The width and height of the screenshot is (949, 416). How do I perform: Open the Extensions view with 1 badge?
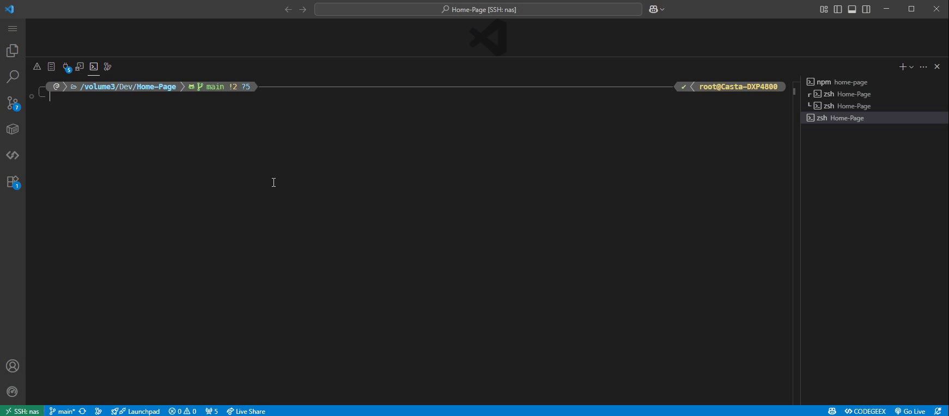[x=13, y=182]
